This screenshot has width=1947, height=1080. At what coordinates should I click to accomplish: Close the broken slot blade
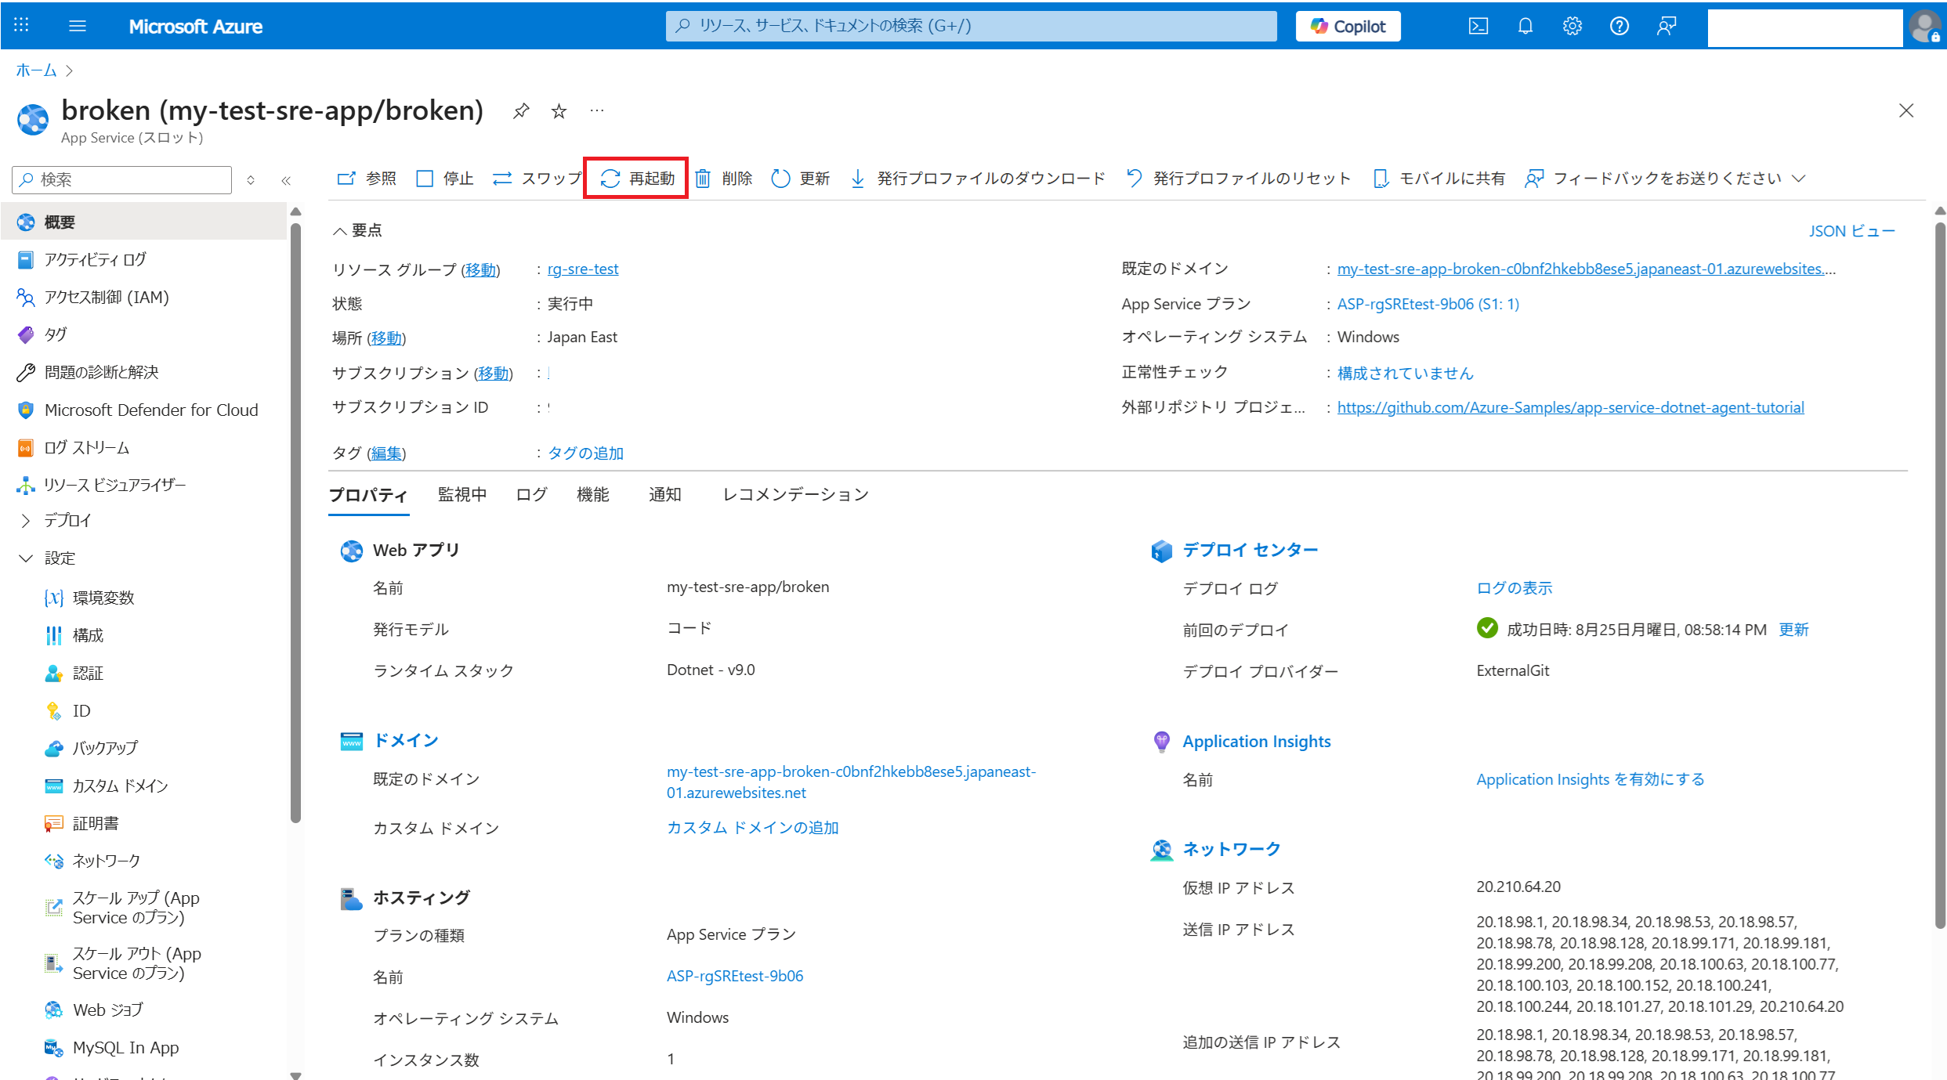coord(1906,110)
